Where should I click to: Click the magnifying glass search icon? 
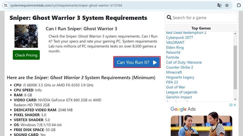[169, 17]
